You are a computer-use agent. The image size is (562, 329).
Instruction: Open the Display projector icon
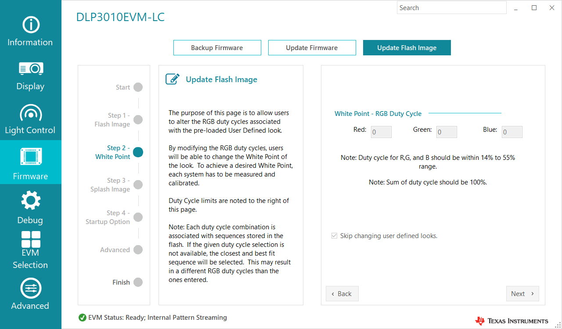[x=30, y=69]
